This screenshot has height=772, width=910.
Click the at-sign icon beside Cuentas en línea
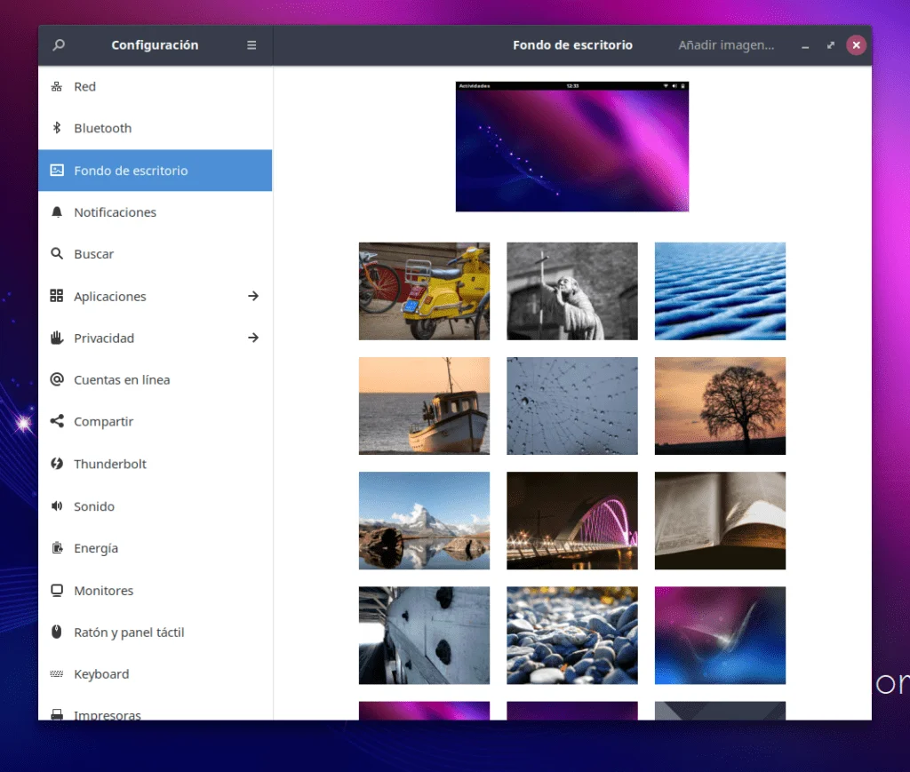[x=56, y=379]
